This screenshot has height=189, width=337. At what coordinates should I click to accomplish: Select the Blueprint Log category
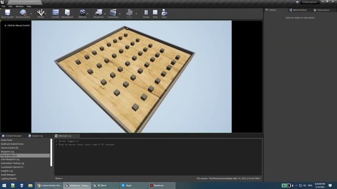[25, 152]
